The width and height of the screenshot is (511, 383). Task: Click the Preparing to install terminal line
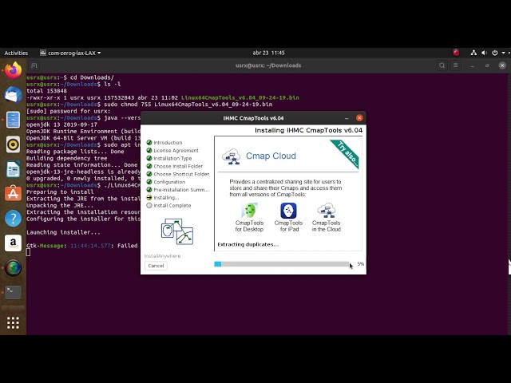coord(60,191)
